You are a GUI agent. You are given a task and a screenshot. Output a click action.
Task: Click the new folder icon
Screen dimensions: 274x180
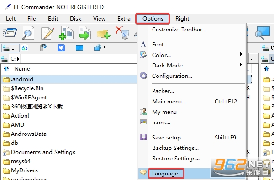[104, 34]
